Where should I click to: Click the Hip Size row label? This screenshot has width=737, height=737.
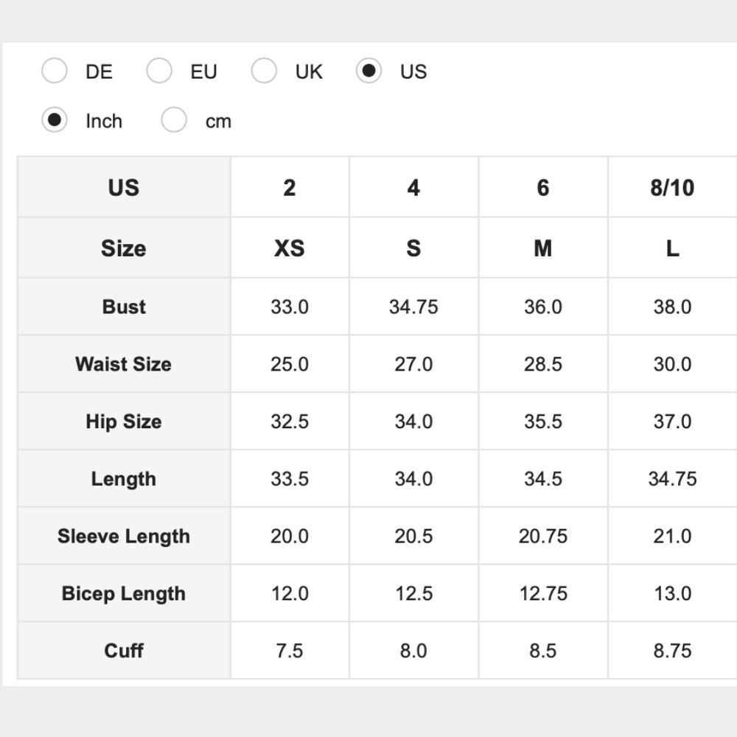[x=124, y=422]
